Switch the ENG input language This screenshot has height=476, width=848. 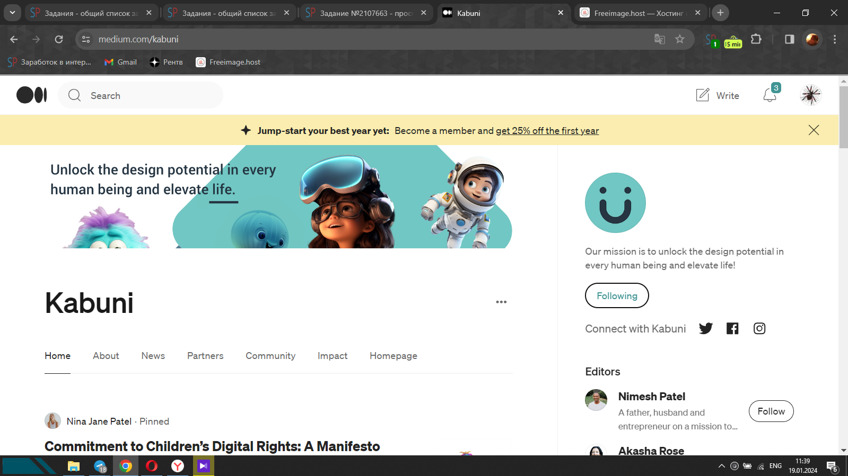coord(775,466)
